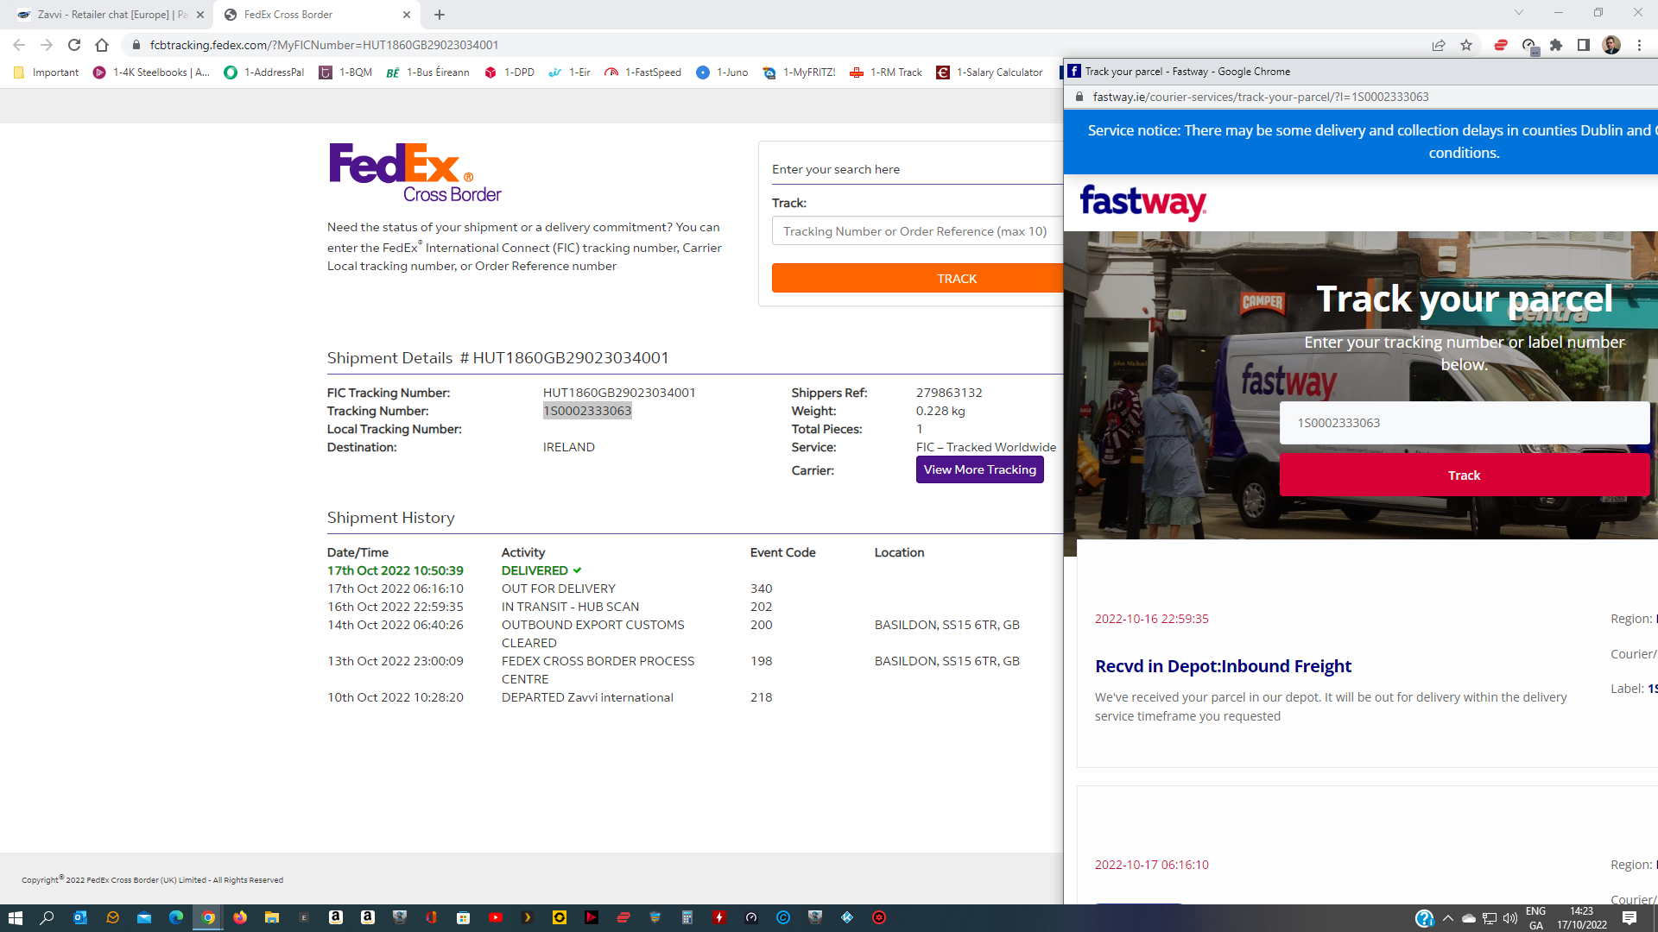
Task: Go to the browser home page icon
Action: pos(102,45)
